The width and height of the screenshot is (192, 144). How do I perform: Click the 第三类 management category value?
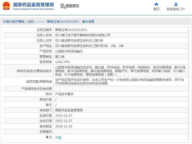60,57
